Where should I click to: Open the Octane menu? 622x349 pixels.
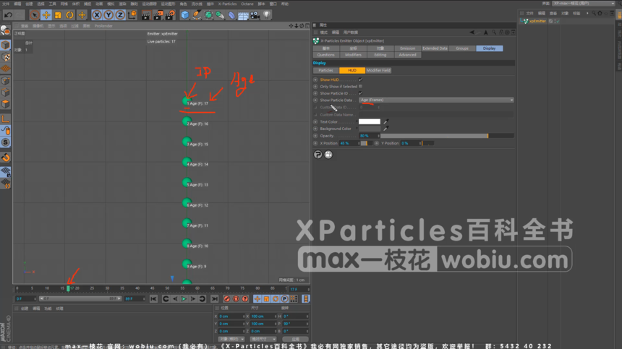pyautogui.click(x=247, y=4)
